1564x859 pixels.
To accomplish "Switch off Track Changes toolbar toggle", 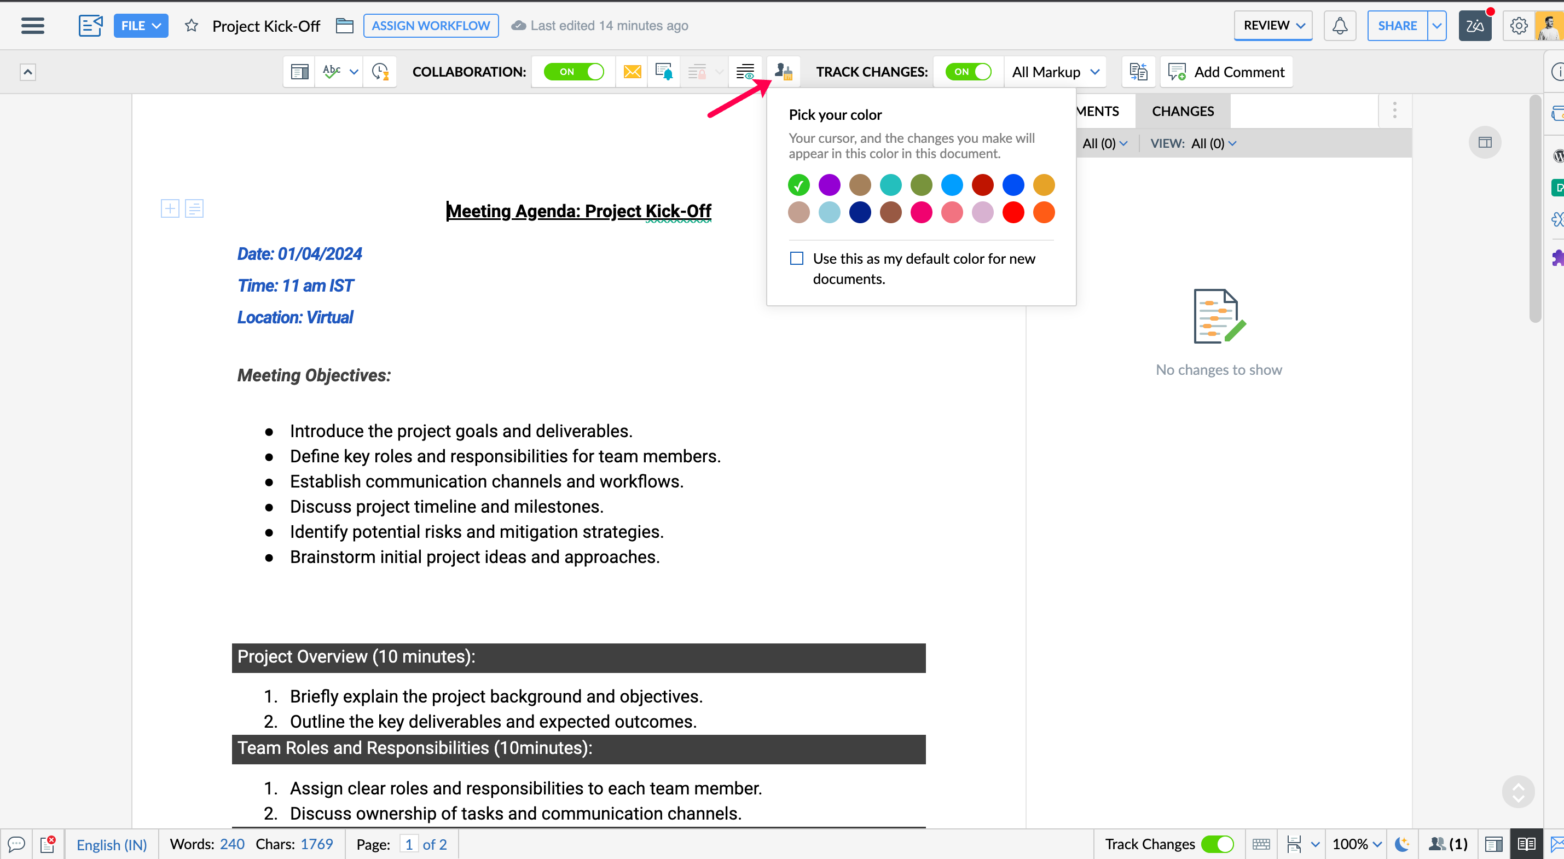I will click(x=969, y=72).
